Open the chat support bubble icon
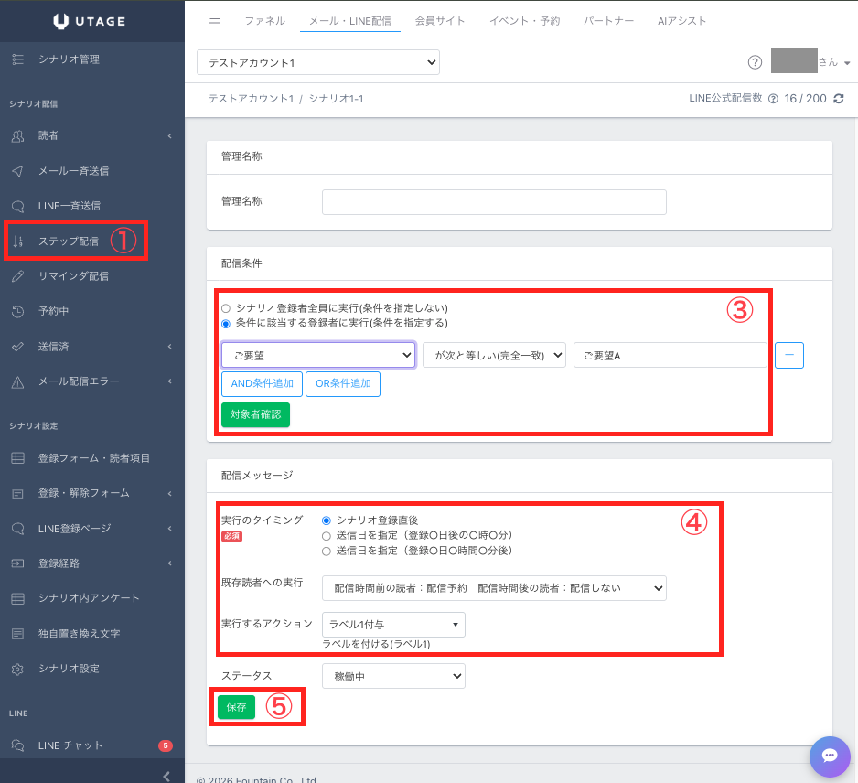Image resolution: width=858 pixels, height=783 pixels. 830,756
